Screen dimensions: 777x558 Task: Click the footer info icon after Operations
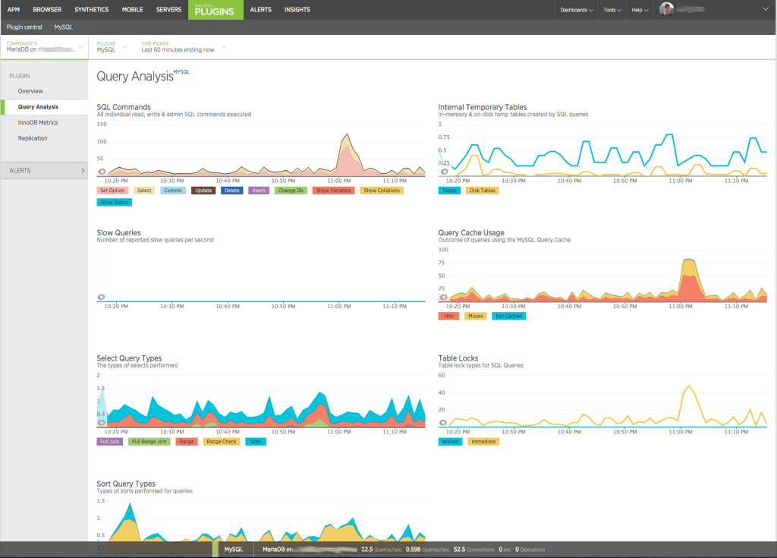pyautogui.click(x=551, y=550)
